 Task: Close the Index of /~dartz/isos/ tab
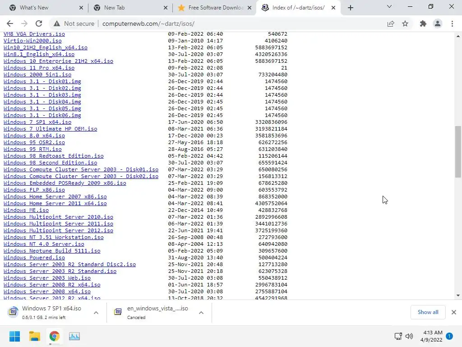[333, 8]
